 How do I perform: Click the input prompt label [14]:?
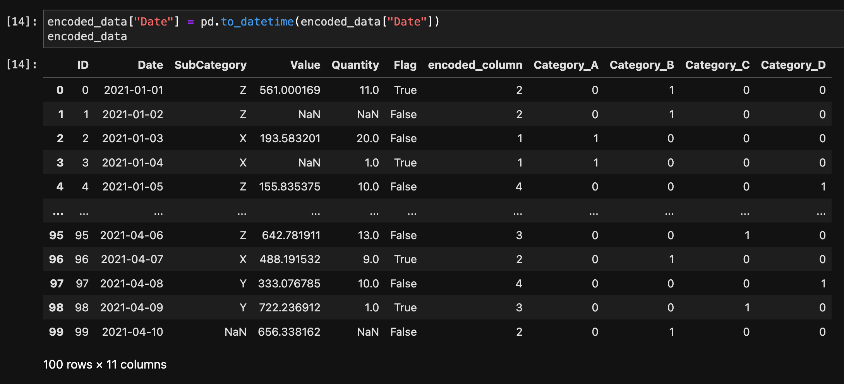point(22,22)
